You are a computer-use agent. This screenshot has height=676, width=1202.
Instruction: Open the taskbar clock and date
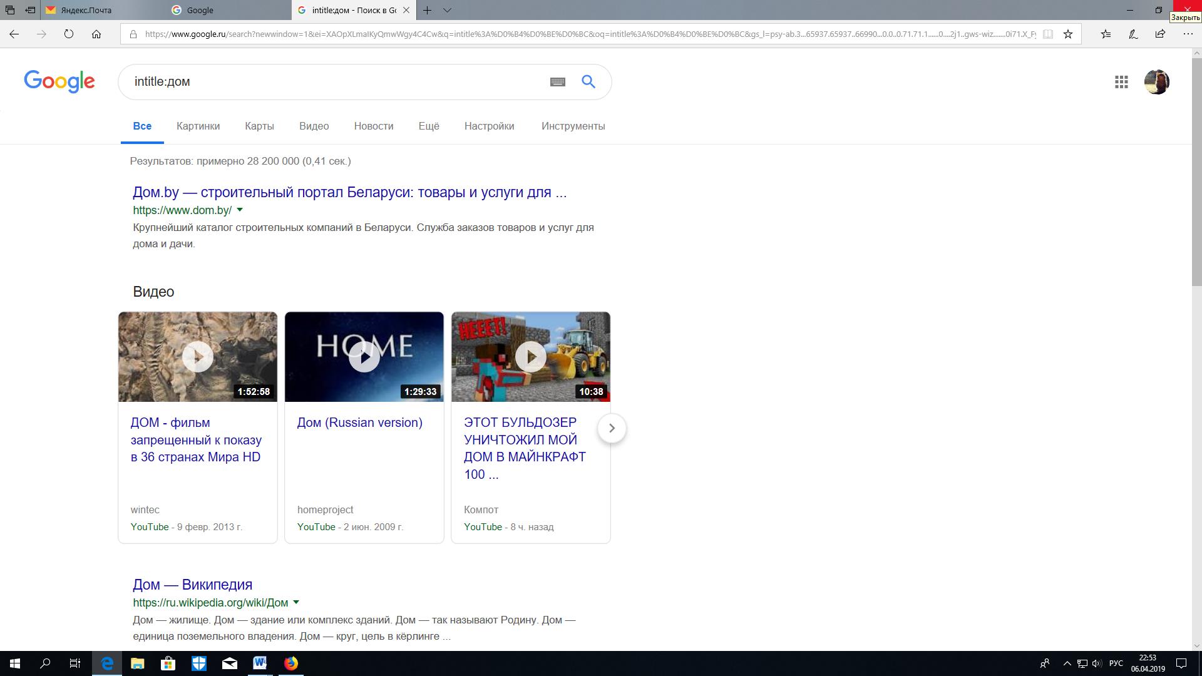click(x=1148, y=663)
